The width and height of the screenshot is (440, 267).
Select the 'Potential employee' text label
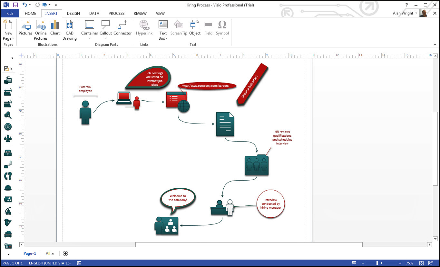[x=85, y=89]
